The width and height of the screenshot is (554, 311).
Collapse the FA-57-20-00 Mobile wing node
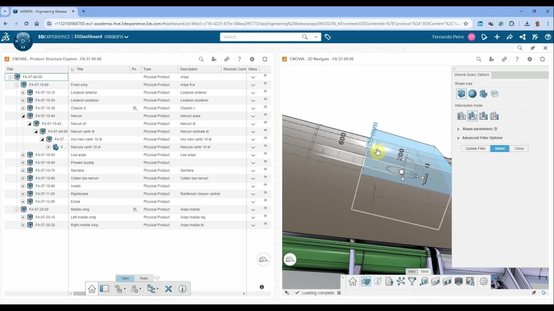pos(17,210)
